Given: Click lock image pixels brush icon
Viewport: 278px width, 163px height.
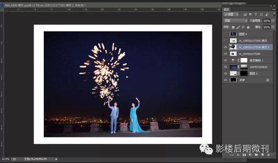Looking at the screenshot, I should pyautogui.click(x=238, y=27).
